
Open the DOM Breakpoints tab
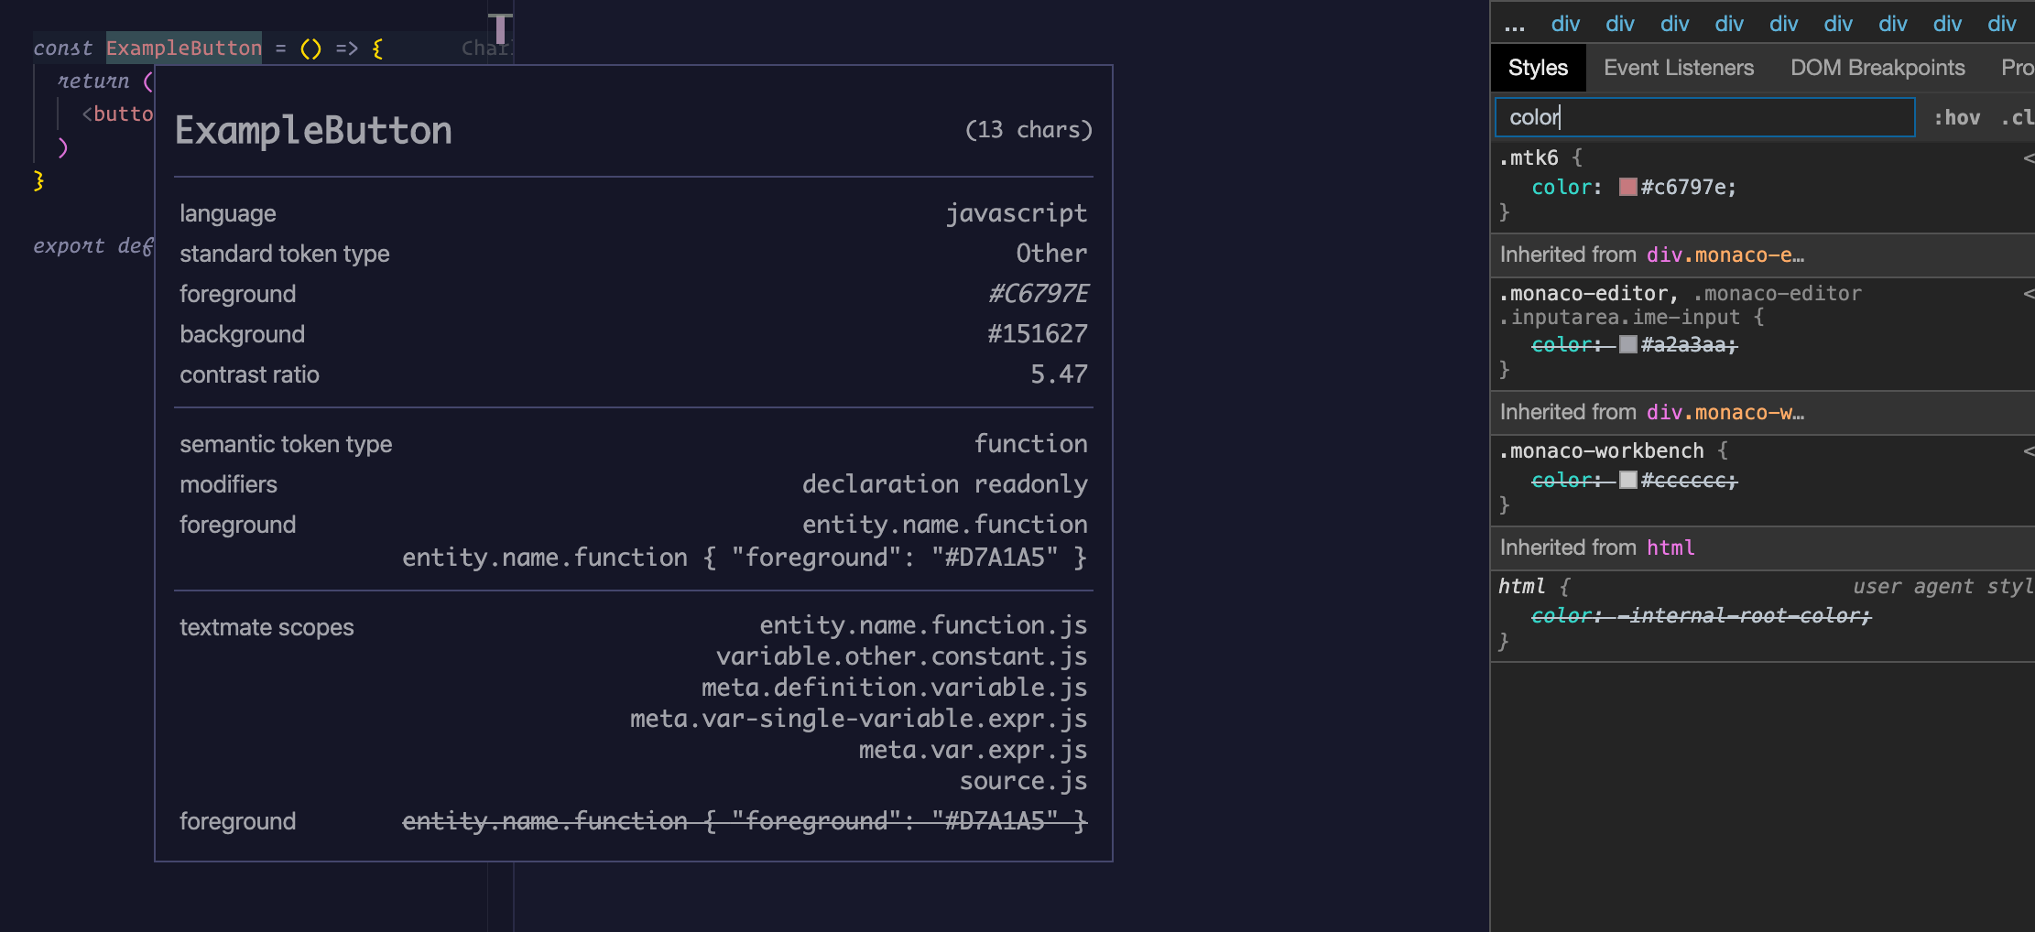(x=1877, y=67)
